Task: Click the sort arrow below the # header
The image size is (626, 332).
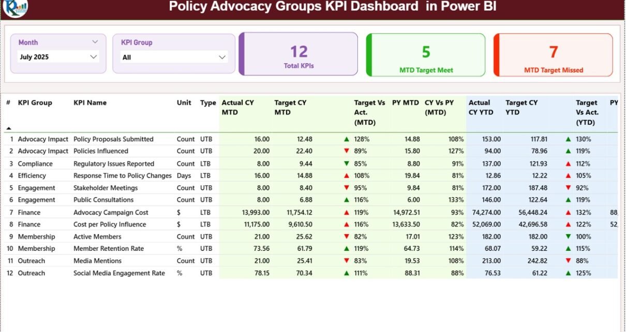Action: click(8, 128)
